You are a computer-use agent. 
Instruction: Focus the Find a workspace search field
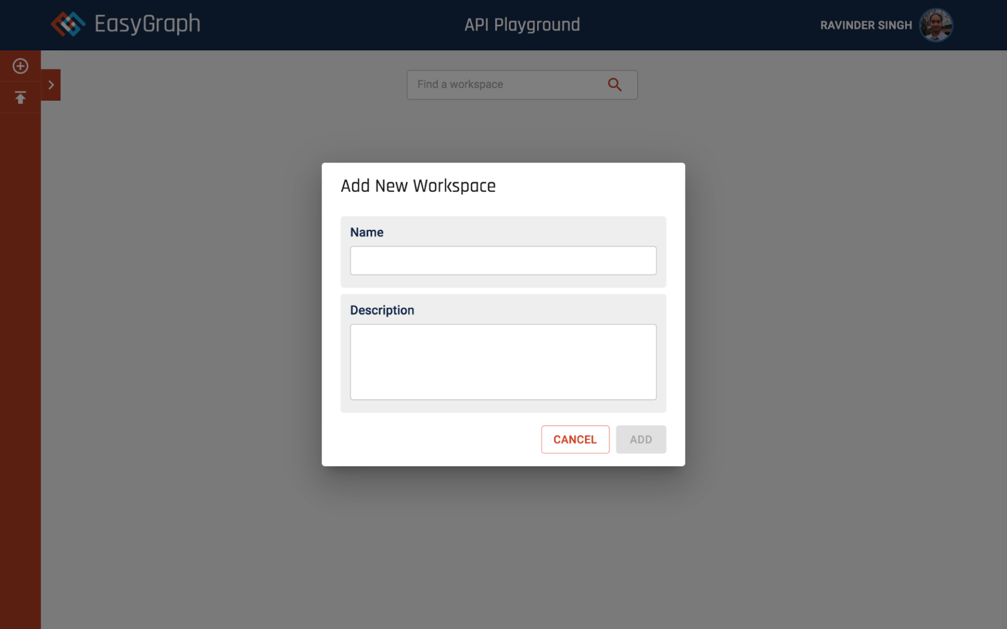(x=504, y=84)
